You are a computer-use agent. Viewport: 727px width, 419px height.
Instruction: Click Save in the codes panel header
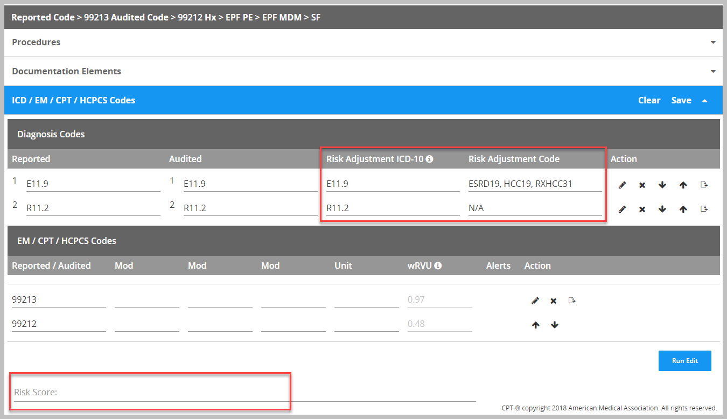pos(681,100)
